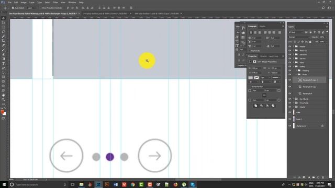The width and height of the screenshot is (335, 188).
Task: Click left-align text icon in Paragraph panel
Action: tap(251, 32)
